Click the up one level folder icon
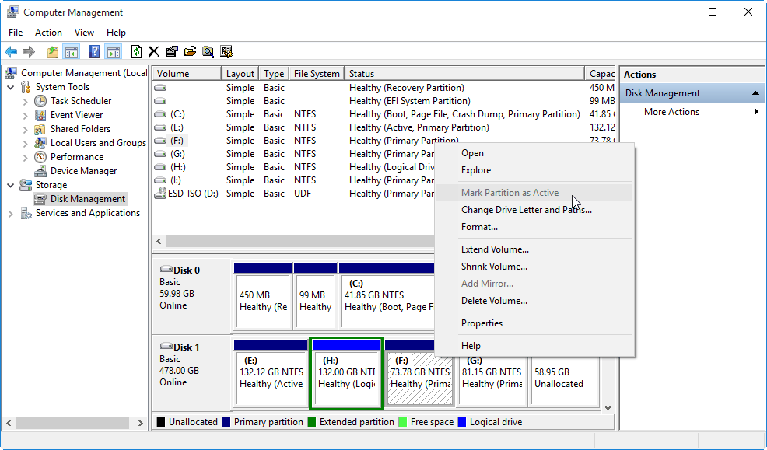Viewport: 767px width, 450px height. (x=53, y=51)
